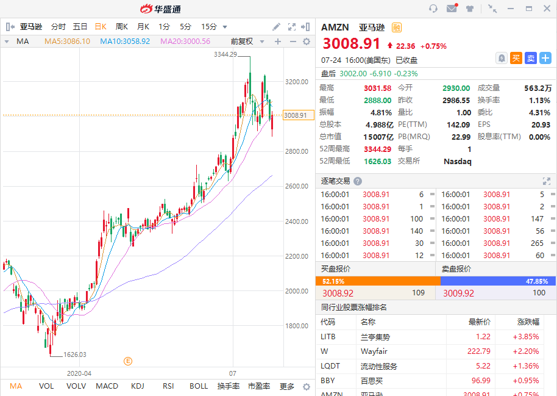Click the 3008.91 price axis marker
The image size is (557, 396).
point(299,115)
